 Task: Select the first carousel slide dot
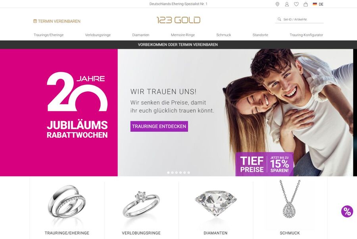168,173
